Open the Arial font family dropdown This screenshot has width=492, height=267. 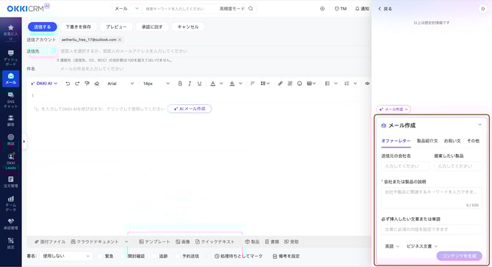point(120,84)
